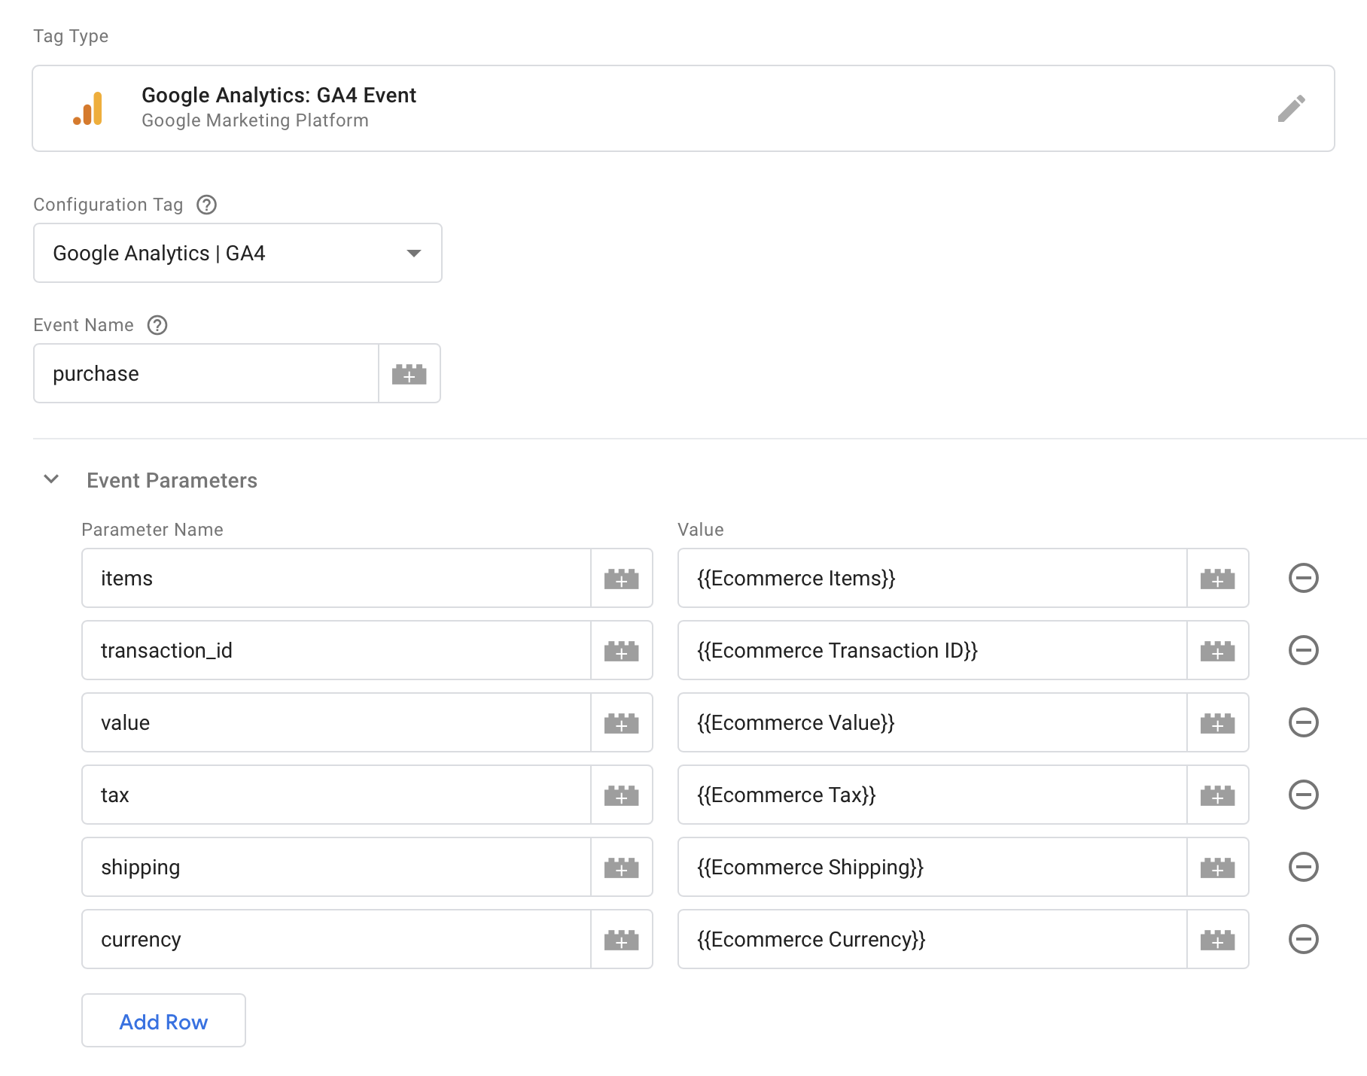Viewport: 1367px width, 1076px height.
Task: Click the purchase event name field
Action: (206, 374)
